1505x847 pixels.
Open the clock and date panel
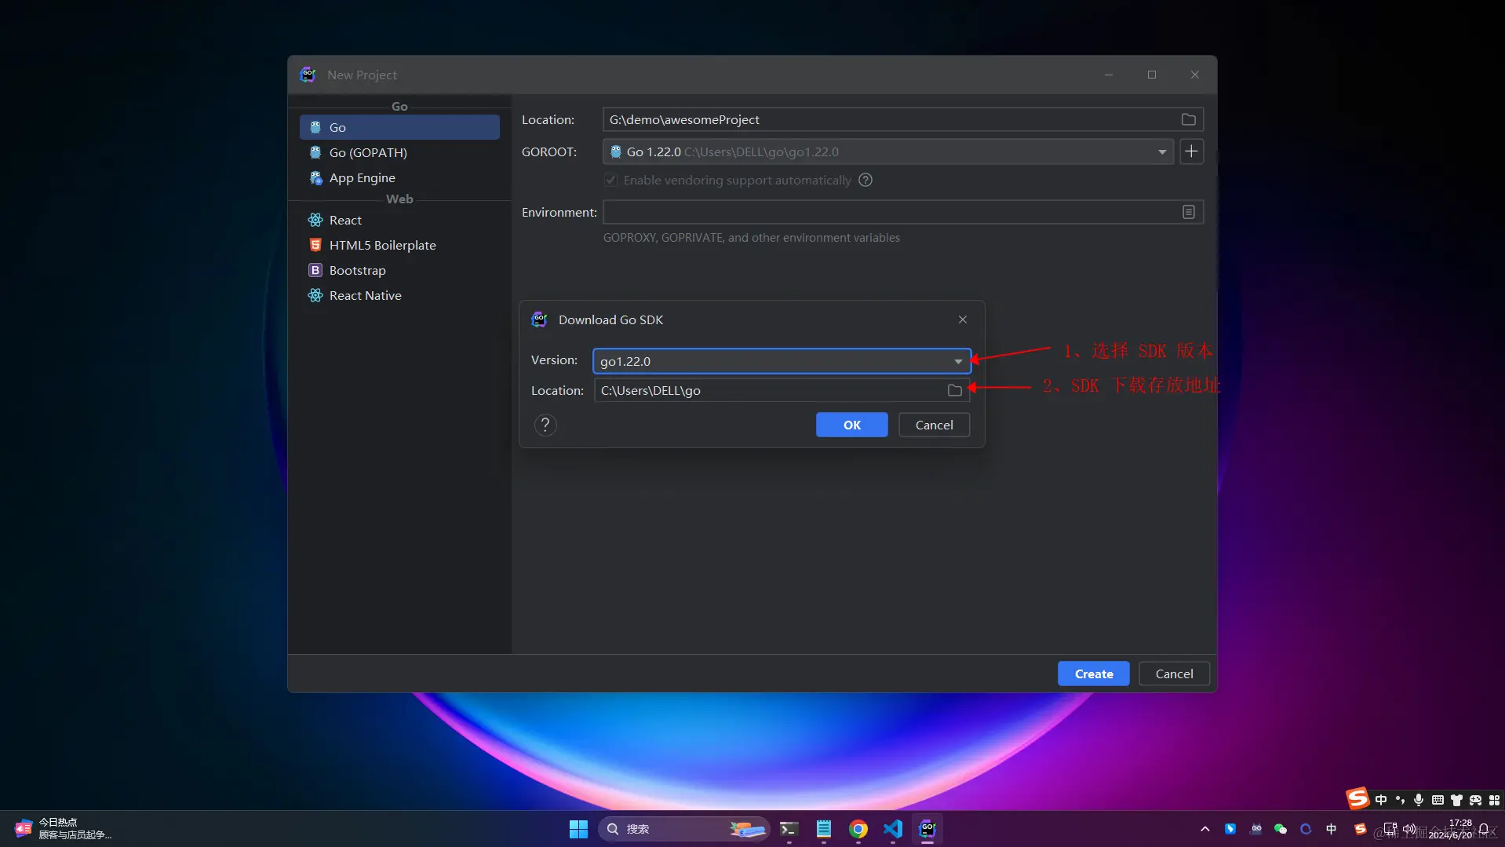pyautogui.click(x=1450, y=829)
